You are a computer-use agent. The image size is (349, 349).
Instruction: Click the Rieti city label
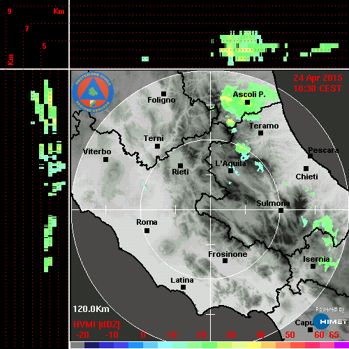point(180,172)
